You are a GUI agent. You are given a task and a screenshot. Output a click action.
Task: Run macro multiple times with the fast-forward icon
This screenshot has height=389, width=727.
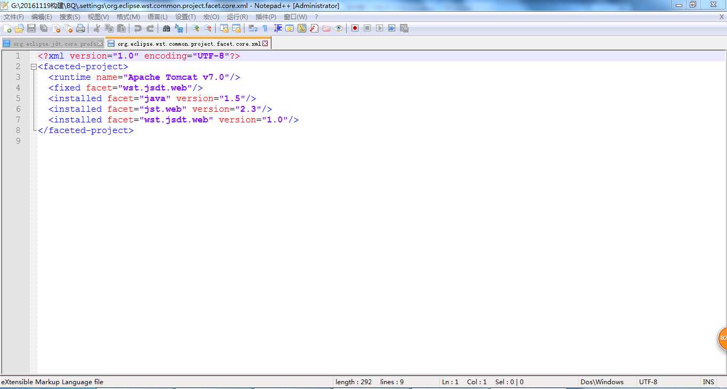tap(391, 28)
